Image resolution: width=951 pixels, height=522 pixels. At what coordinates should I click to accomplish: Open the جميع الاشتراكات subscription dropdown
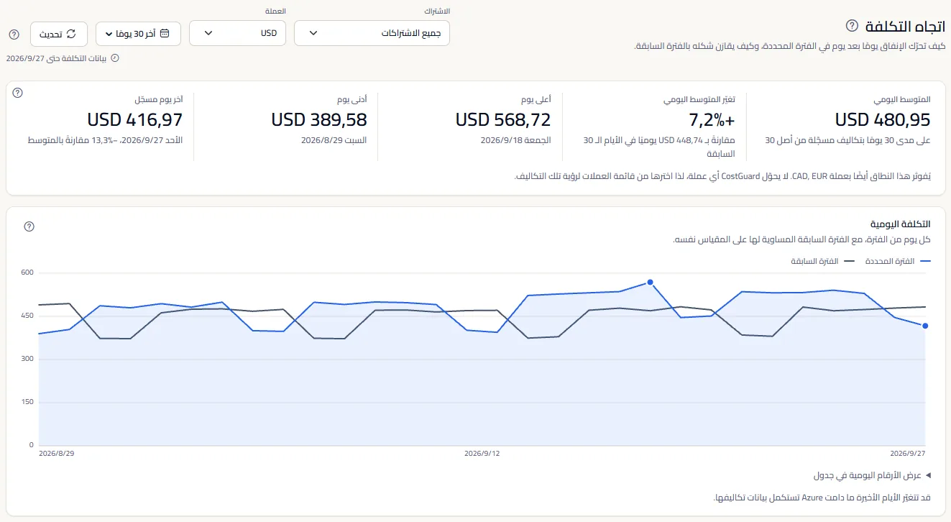click(x=372, y=33)
